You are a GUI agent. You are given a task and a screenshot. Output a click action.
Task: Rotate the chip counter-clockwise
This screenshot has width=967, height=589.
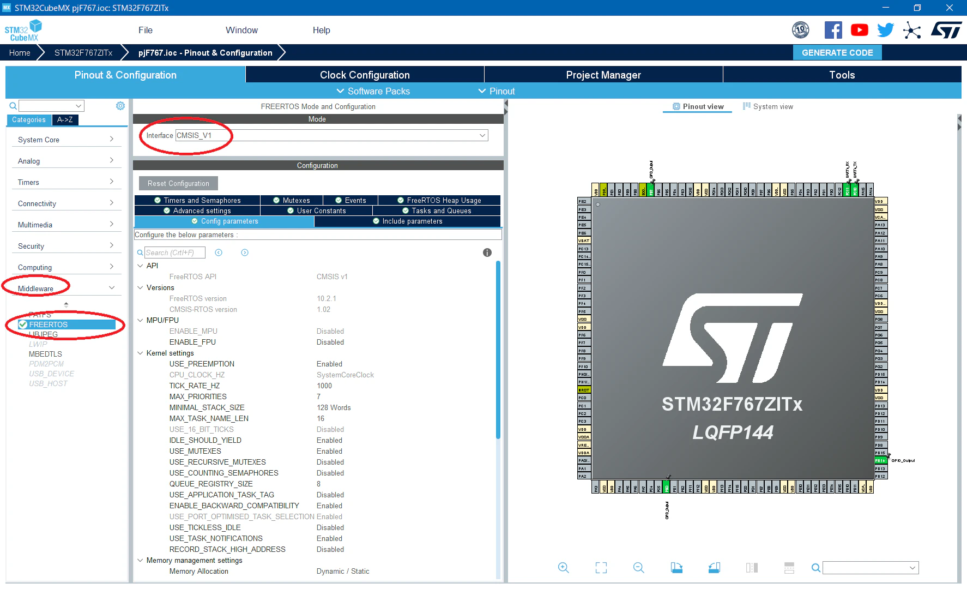(714, 568)
